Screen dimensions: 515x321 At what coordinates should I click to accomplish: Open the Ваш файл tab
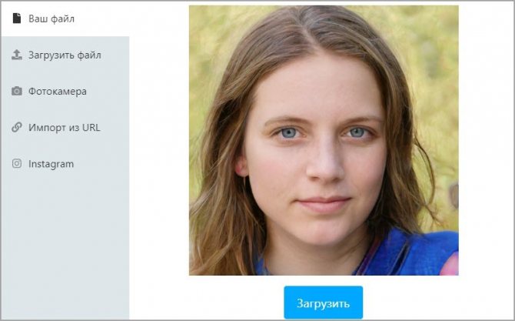pyautogui.click(x=65, y=18)
